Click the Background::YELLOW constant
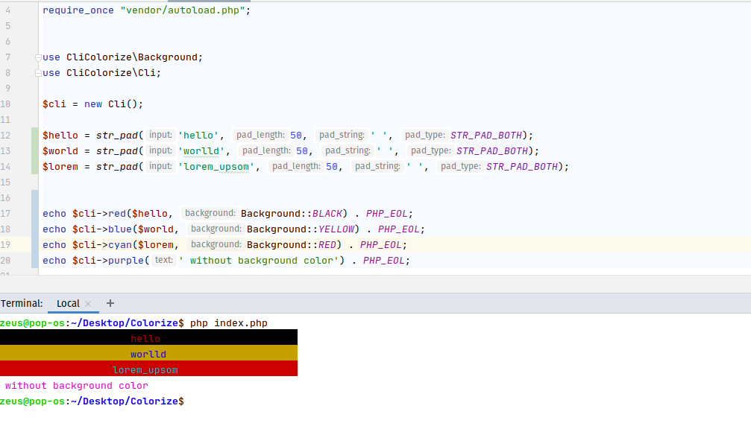Screen dimensions: 751x429 [301, 229]
